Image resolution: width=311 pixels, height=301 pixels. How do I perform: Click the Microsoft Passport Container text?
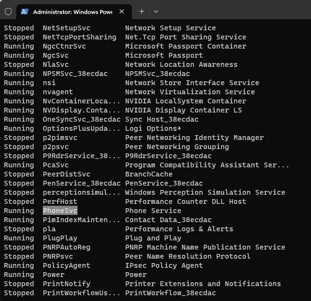(x=185, y=46)
